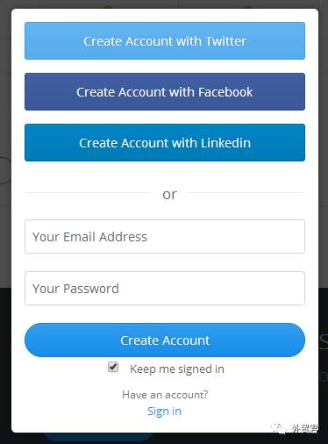Viewport: 328px width, 444px height.
Task: Click the partial circle outline left of modal
Action: 5,170
